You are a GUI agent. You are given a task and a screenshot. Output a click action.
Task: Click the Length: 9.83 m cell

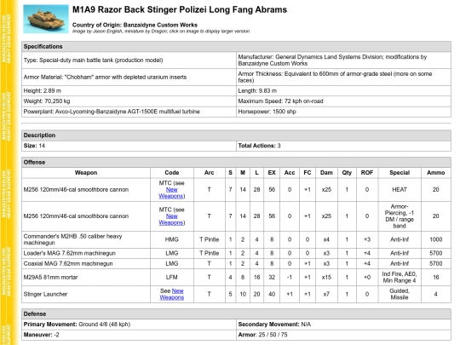[x=343, y=90]
